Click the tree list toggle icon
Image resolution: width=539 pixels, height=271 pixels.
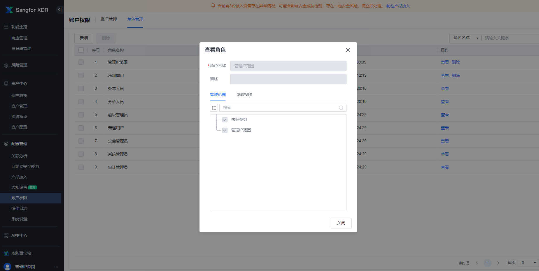[214, 108]
